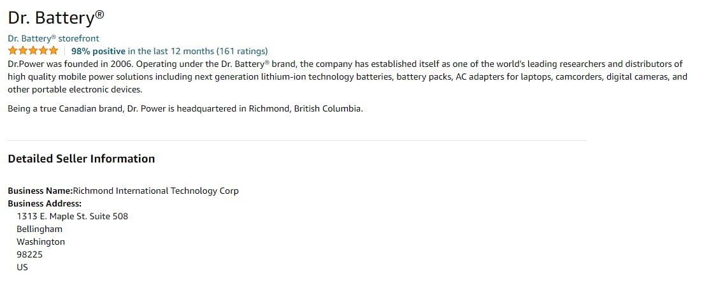The height and width of the screenshot is (283, 704).
Task: Click the Bellingham city line
Action: [x=40, y=229]
